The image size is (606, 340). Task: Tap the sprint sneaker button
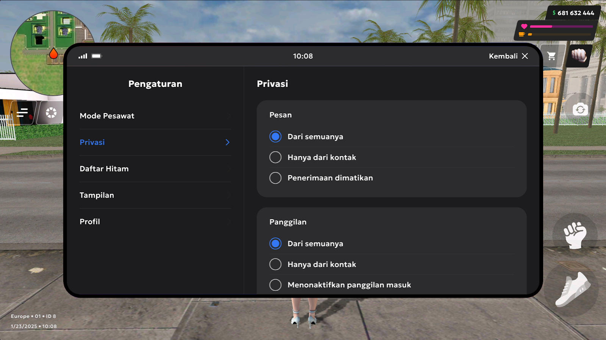[573, 290]
